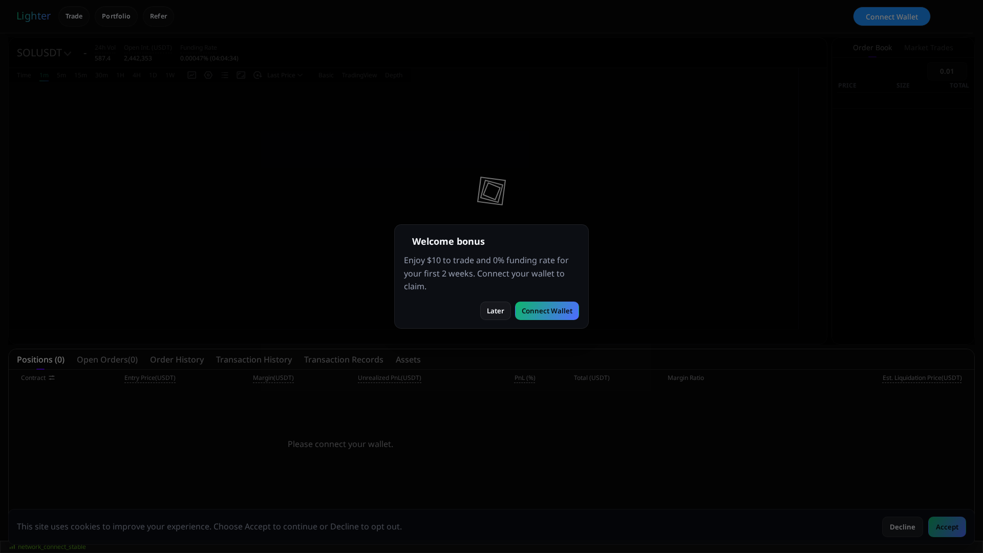Open the indicators list icon

[x=225, y=75]
